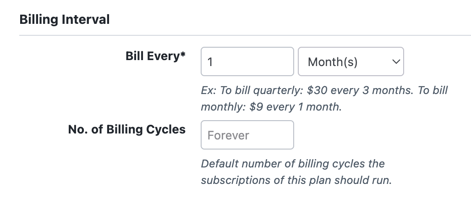Click the "Forever" placeholder text

pyautogui.click(x=228, y=135)
